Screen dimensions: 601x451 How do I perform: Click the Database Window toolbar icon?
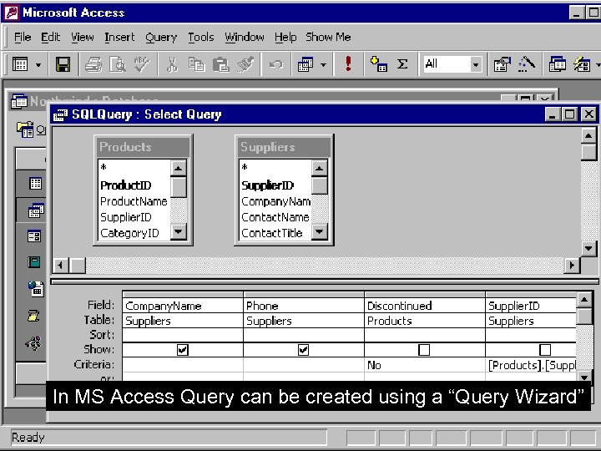coord(557,64)
